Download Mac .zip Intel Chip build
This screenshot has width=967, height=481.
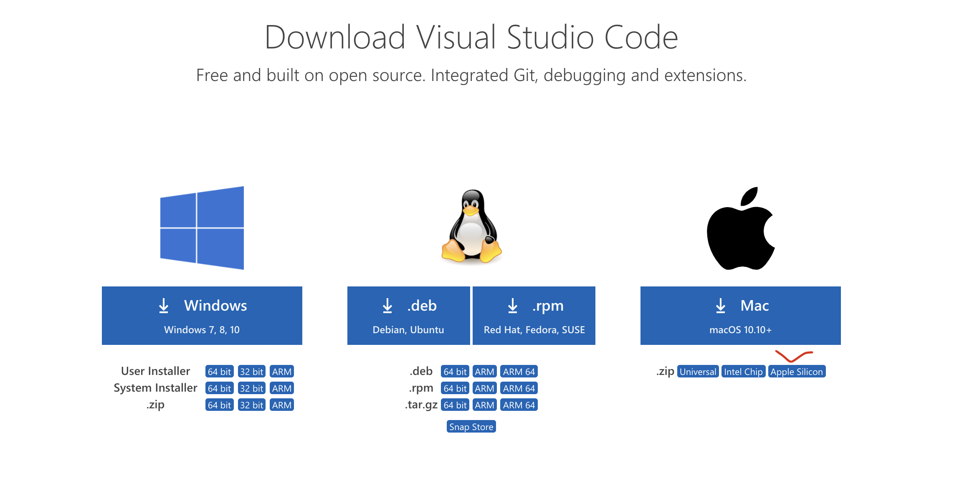tap(744, 372)
